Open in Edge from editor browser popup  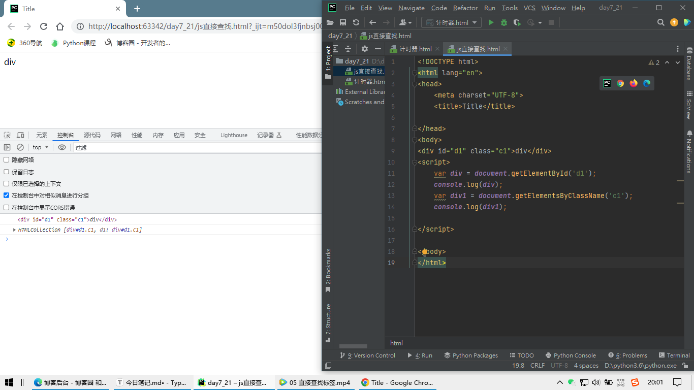[647, 83]
